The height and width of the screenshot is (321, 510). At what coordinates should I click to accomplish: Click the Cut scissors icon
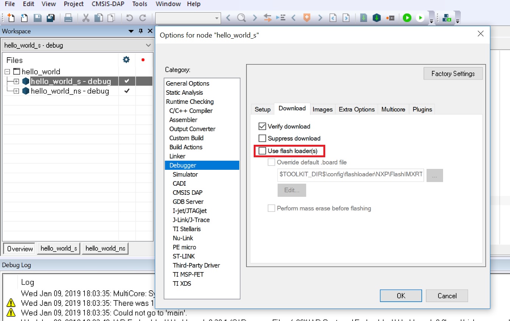(86, 18)
